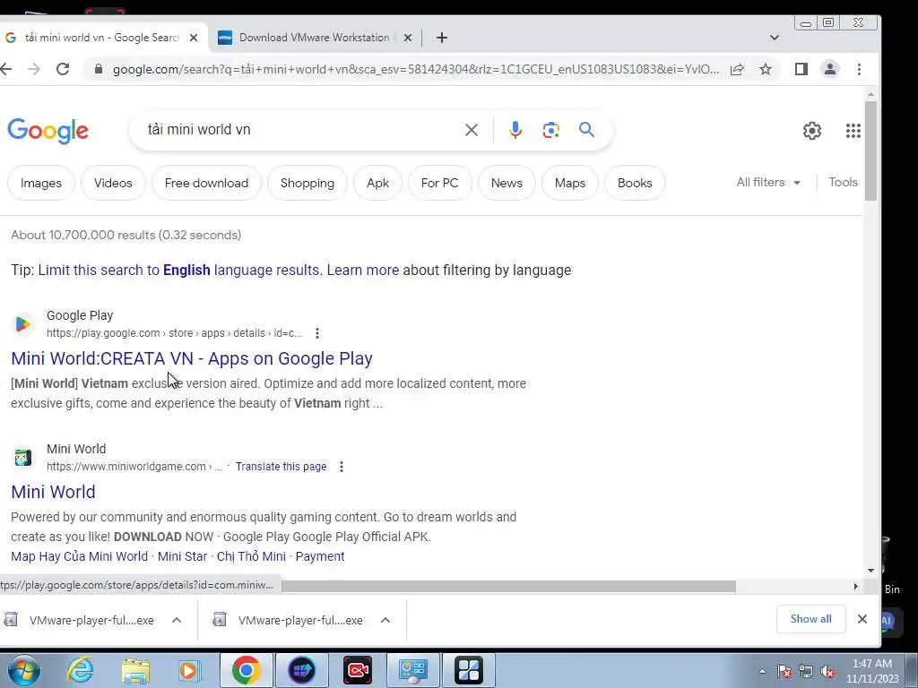This screenshot has width=918, height=688.
Task: Select the Apk filter chip
Action: (x=377, y=183)
